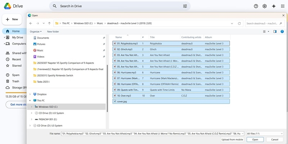This screenshot has height=144, width=288.
Task: Open All files type filter dropdown
Action: [265, 134]
